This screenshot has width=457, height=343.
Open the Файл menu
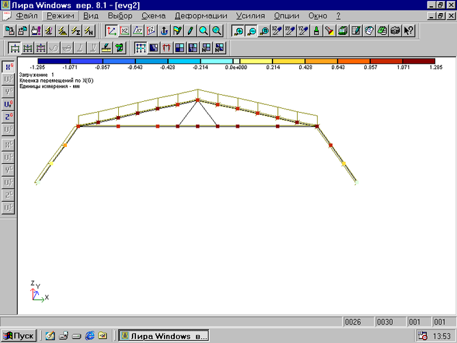[x=27, y=16]
